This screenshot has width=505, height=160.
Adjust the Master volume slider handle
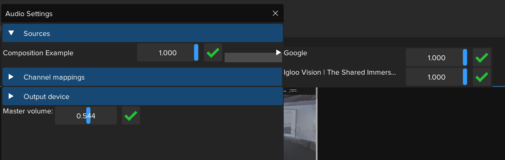pyautogui.click(x=88, y=116)
